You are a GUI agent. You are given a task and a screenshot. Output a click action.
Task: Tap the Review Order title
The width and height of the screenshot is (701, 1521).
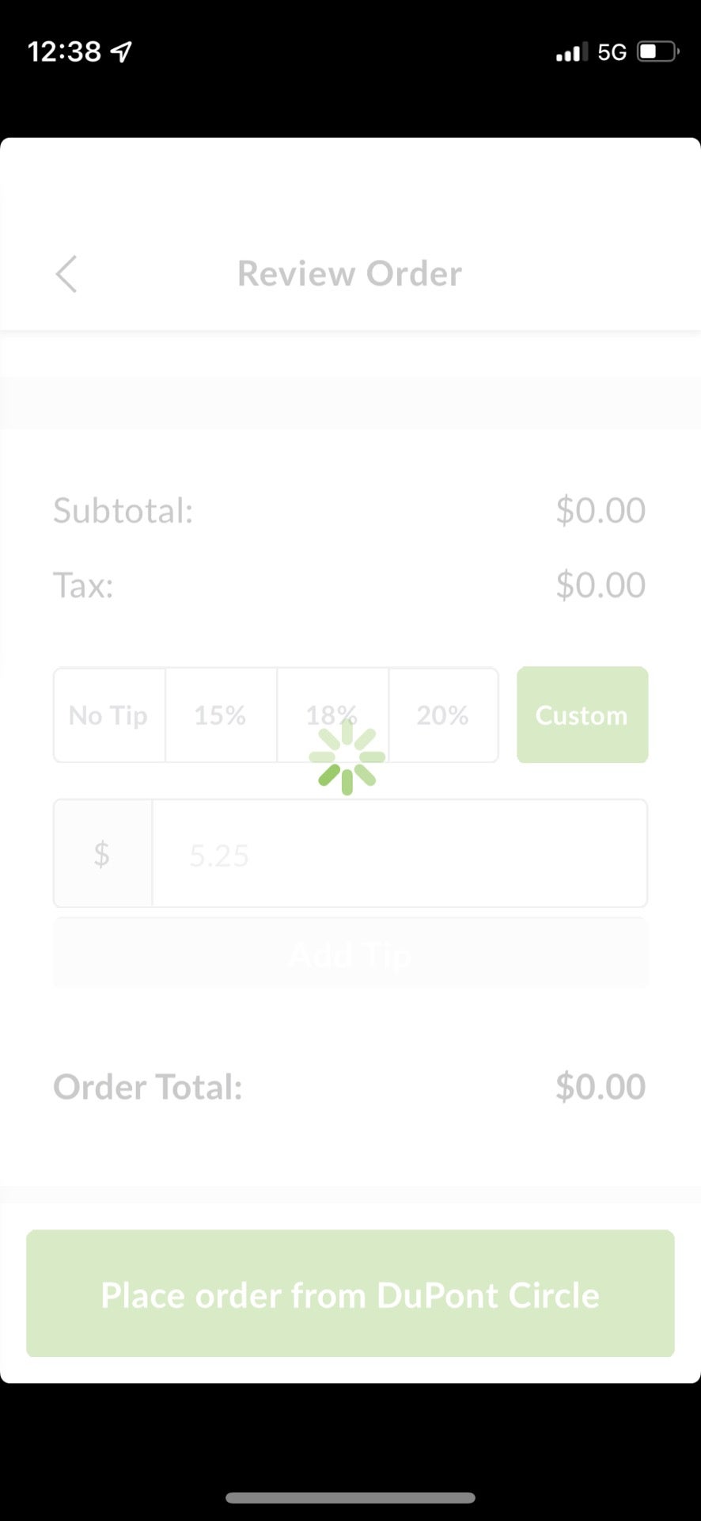click(350, 274)
